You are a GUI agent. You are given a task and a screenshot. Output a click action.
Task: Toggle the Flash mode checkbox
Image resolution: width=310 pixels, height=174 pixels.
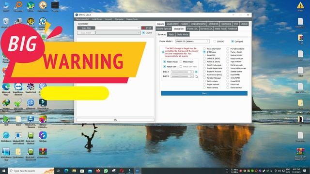coord(165,62)
